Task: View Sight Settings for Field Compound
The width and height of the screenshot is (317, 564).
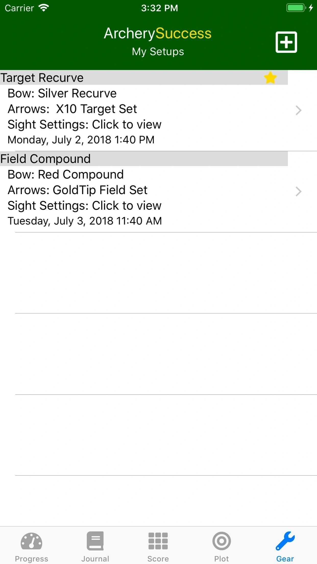Action: [x=84, y=206]
